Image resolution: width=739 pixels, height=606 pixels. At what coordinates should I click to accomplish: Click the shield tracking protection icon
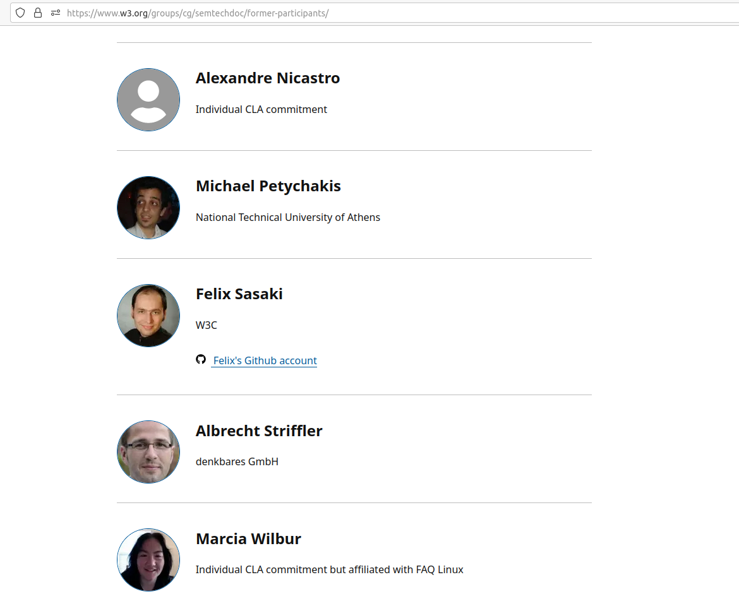click(x=20, y=13)
